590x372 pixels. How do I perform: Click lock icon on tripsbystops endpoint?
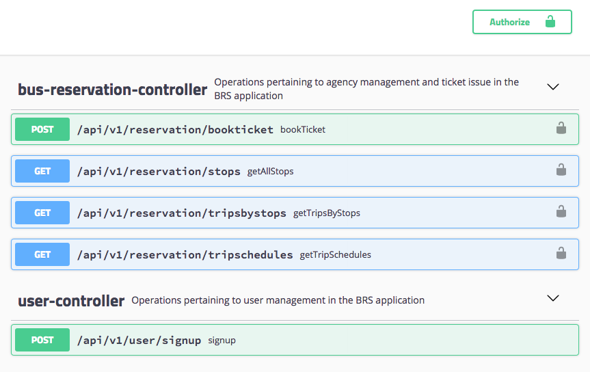click(x=561, y=211)
